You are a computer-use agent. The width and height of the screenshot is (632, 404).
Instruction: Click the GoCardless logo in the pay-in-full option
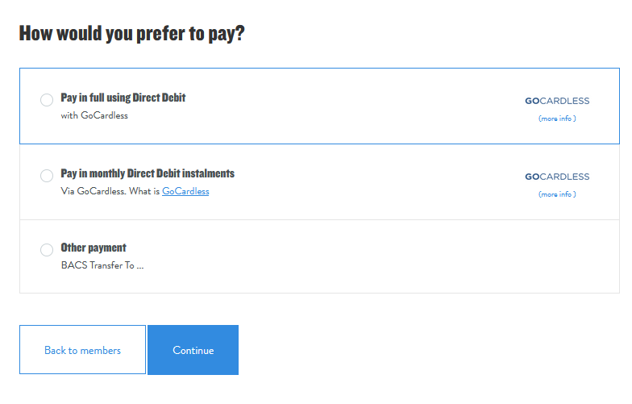pyautogui.click(x=557, y=101)
